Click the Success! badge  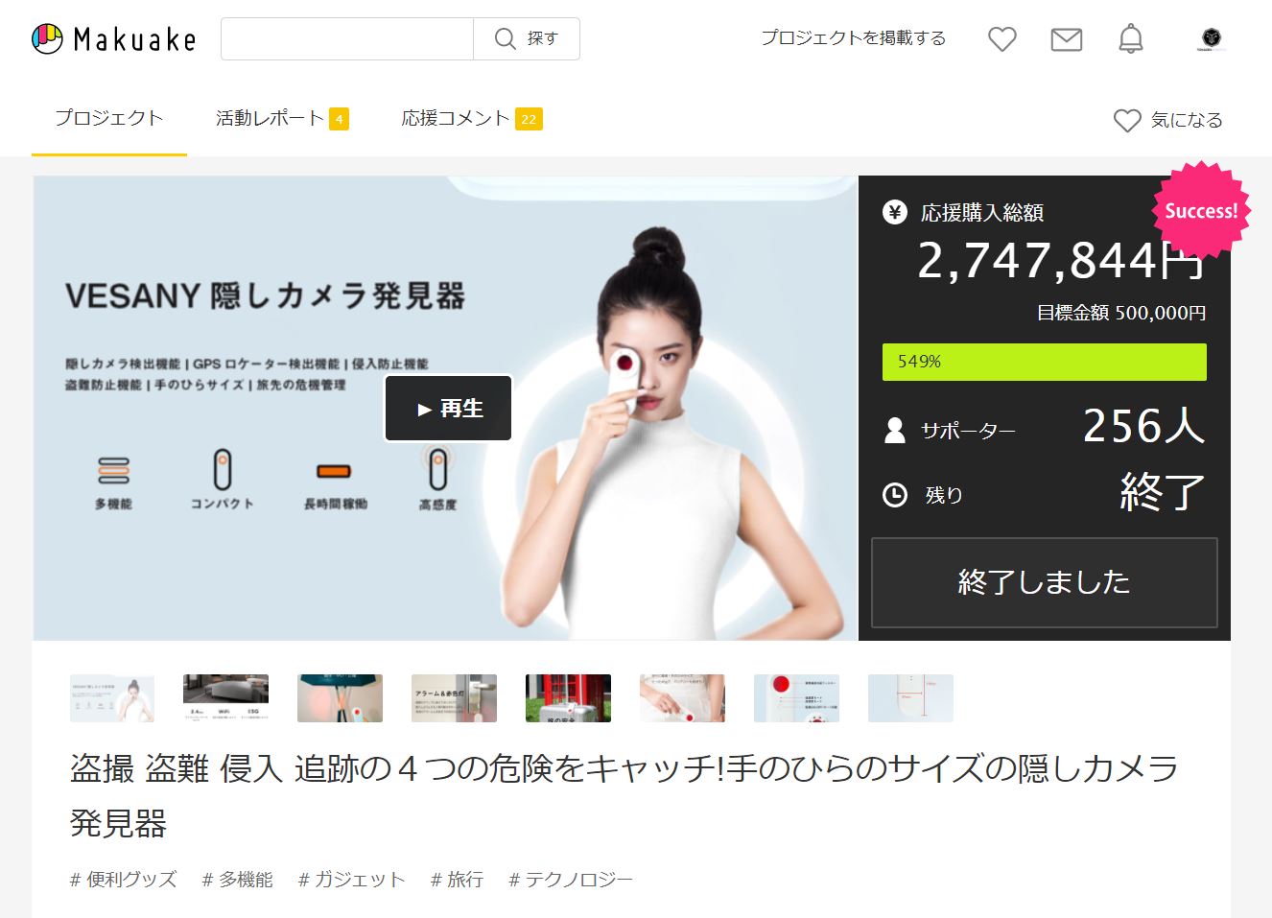pos(1201,211)
